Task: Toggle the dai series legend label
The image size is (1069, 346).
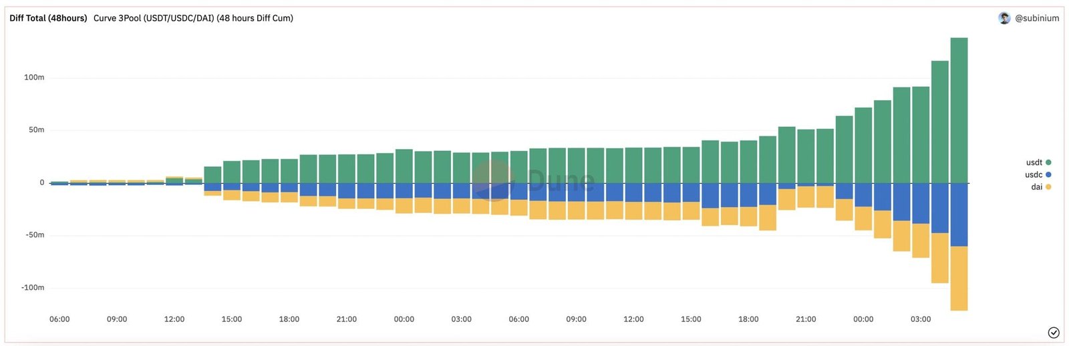Action: point(1036,187)
